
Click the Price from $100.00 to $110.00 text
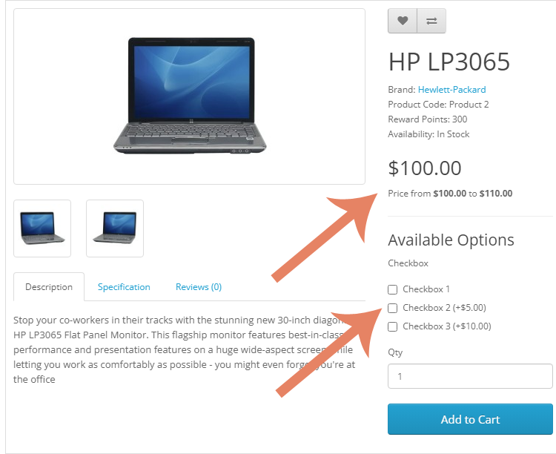[450, 194]
